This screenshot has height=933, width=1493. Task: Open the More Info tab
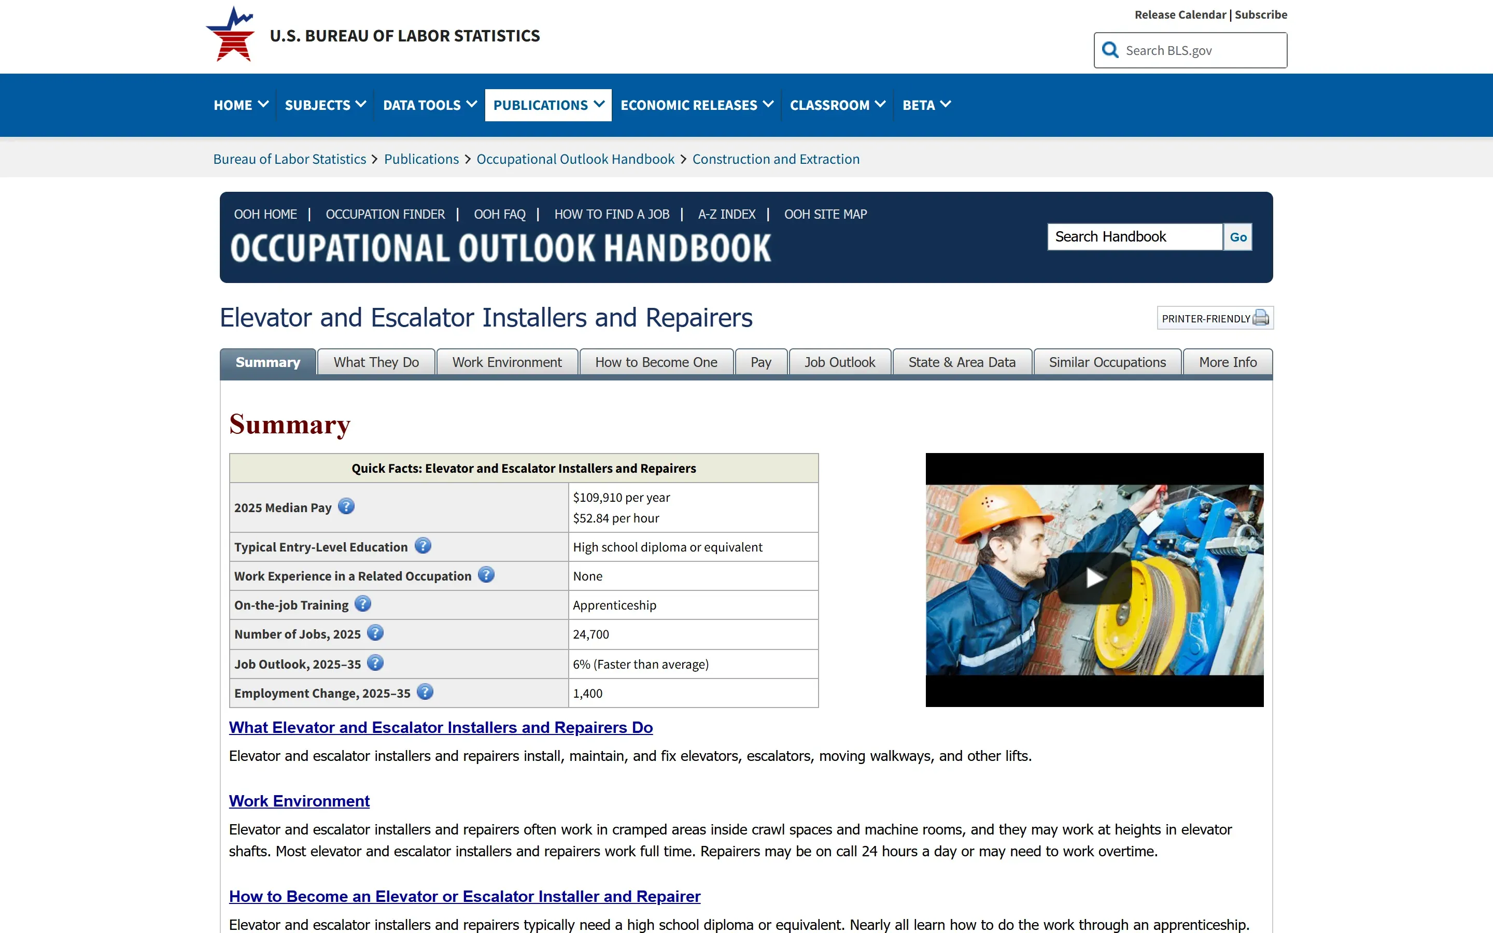click(1228, 362)
